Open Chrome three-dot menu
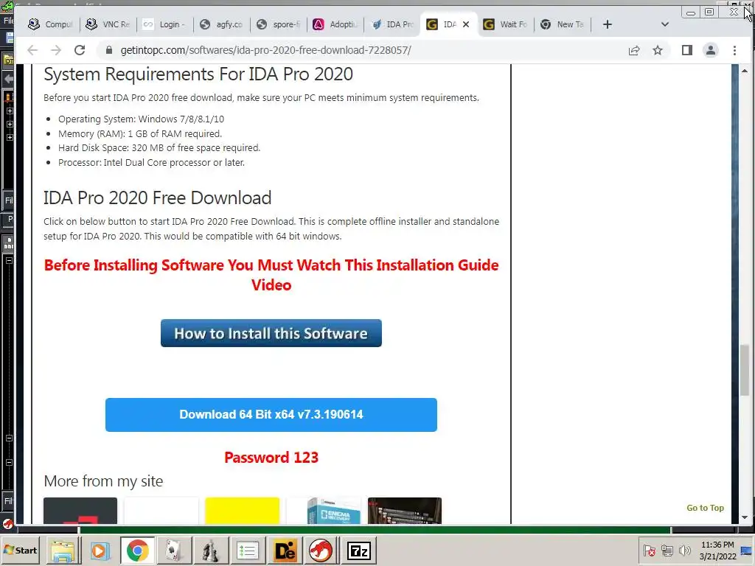Image resolution: width=755 pixels, height=566 pixels. [735, 50]
